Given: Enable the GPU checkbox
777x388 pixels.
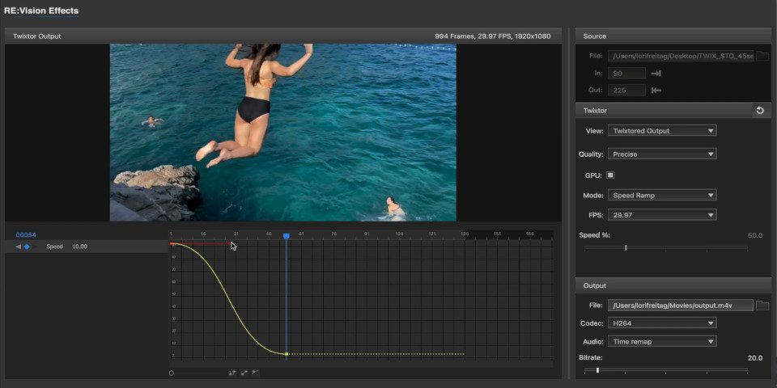Looking at the screenshot, I should coord(610,175).
